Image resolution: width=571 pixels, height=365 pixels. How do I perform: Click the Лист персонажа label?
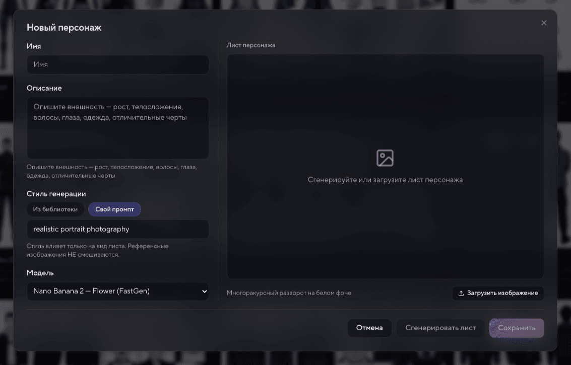(251, 45)
